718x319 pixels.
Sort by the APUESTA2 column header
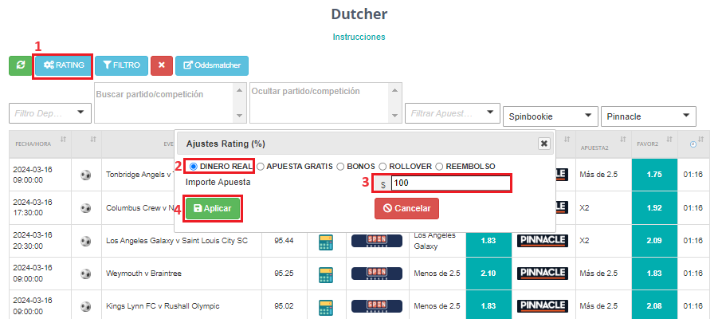[603, 144]
